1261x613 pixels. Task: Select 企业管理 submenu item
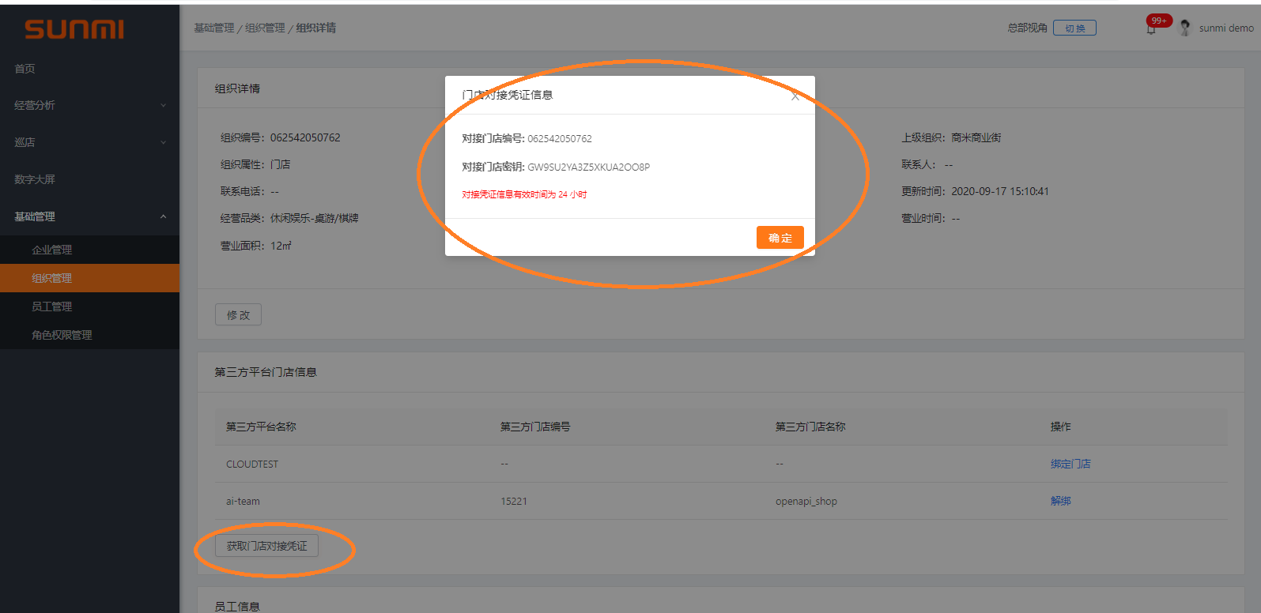pyautogui.click(x=51, y=250)
